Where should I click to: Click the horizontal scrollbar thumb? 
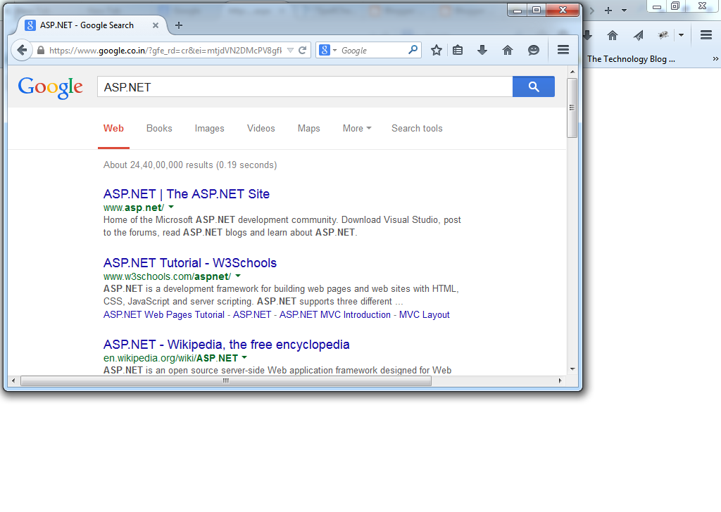226,380
